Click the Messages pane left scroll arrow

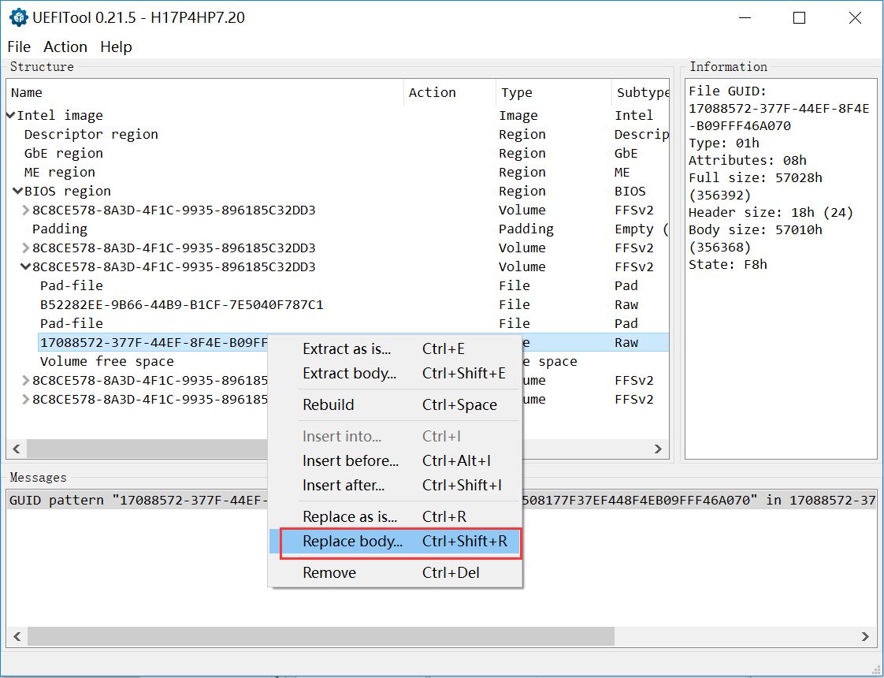[17, 636]
